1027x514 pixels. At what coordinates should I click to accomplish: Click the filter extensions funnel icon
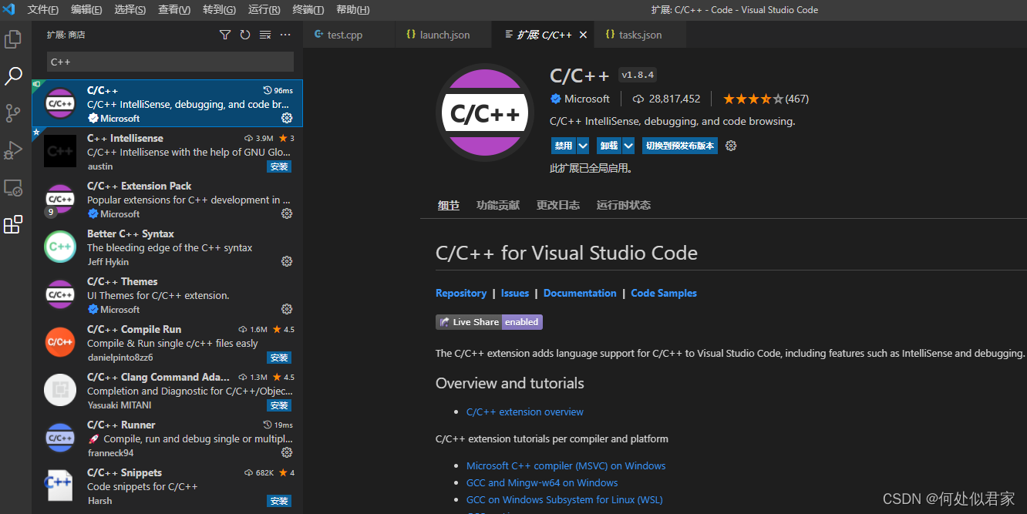point(225,35)
